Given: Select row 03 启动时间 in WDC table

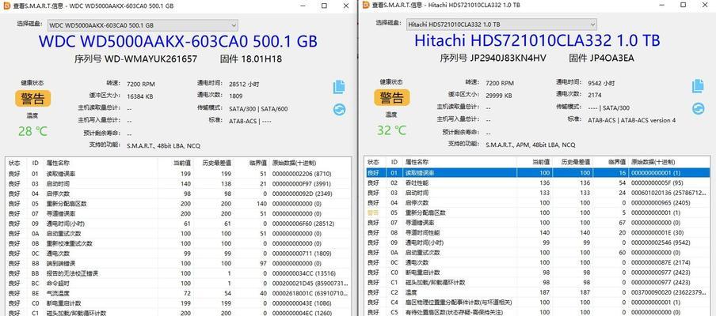Looking at the screenshot, I should [178, 183].
